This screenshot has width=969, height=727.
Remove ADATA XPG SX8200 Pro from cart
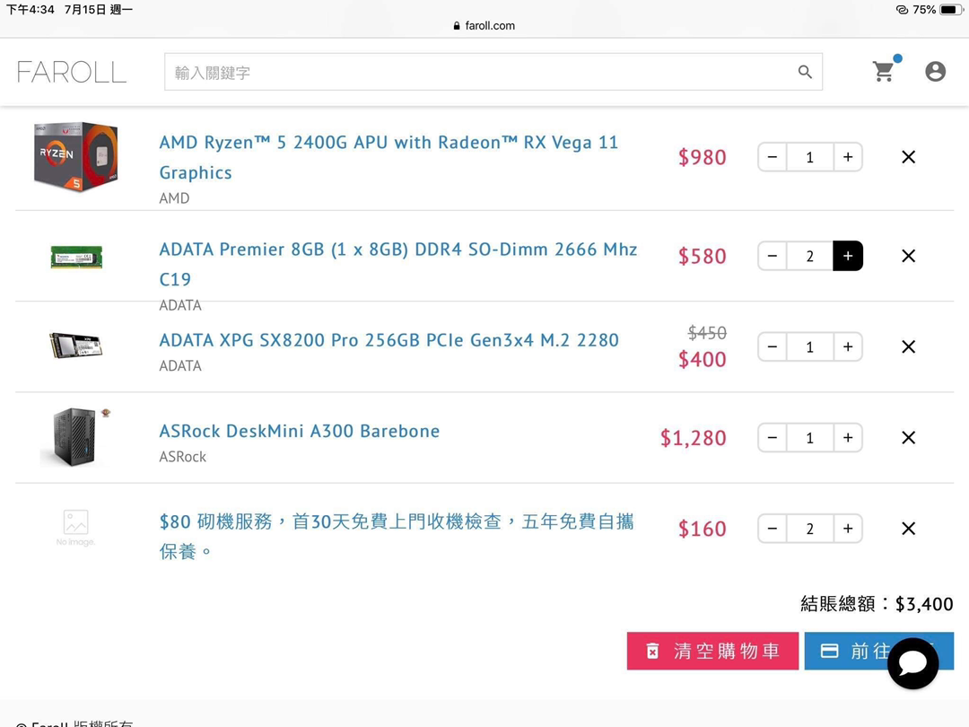908,346
